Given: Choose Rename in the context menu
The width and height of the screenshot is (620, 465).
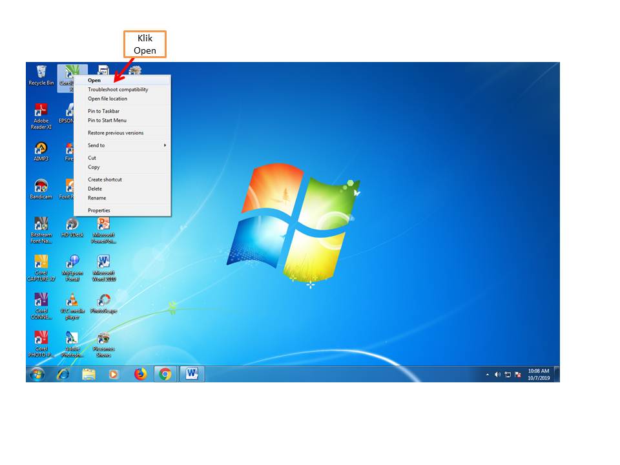Looking at the screenshot, I should [x=123, y=198].
